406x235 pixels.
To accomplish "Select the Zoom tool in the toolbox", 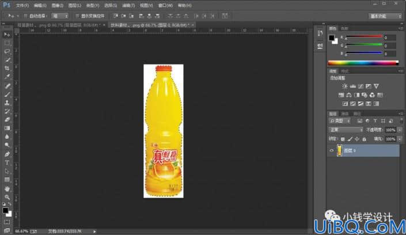I will pos(7,197).
